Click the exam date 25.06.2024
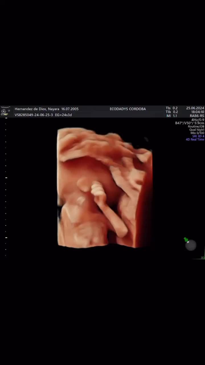 pos(195,108)
